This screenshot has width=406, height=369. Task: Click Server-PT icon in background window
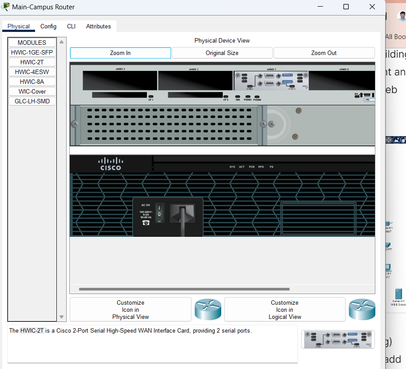398,294
